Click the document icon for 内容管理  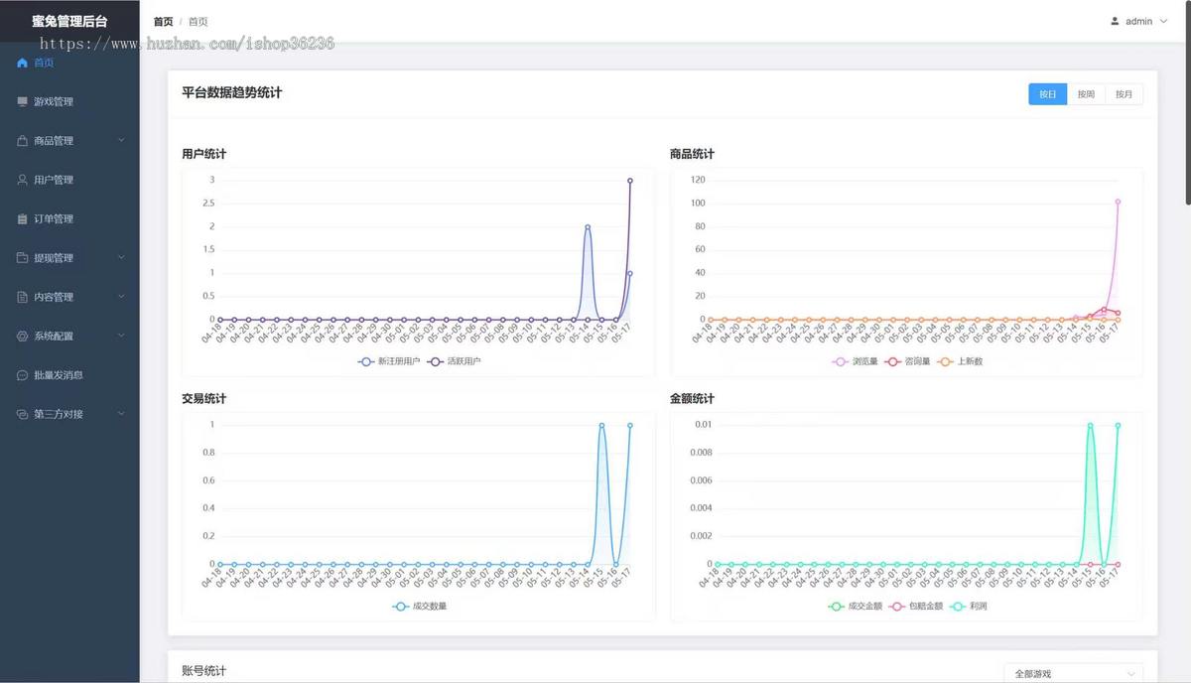(23, 297)
